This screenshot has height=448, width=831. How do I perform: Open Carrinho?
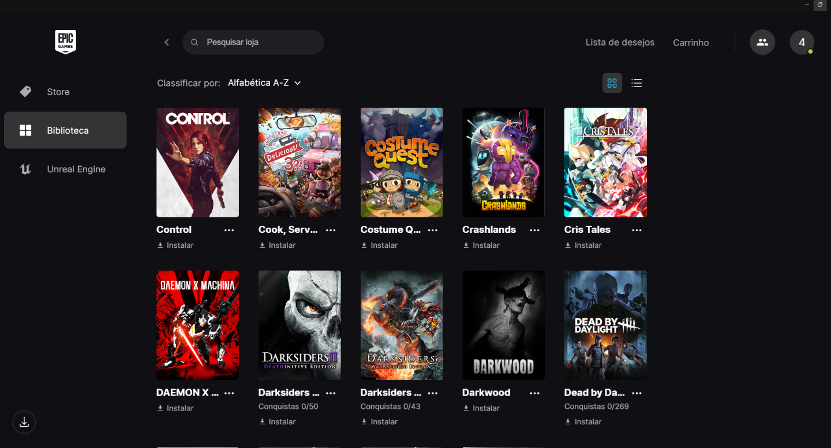click(x=691, y=43)
